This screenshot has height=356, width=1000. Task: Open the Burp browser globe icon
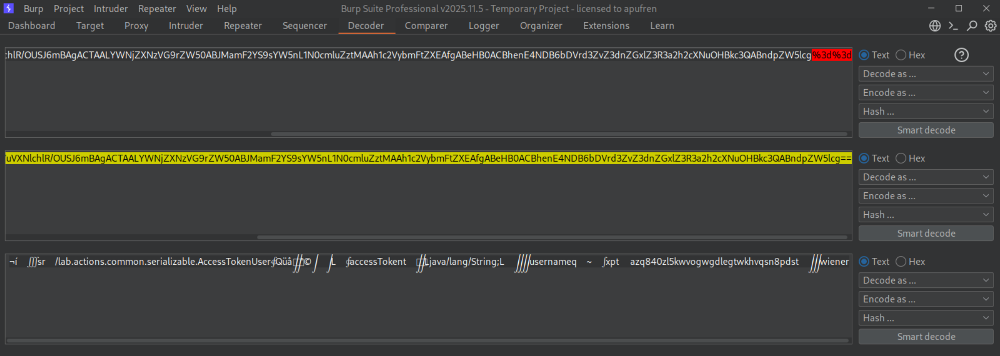(934, 26)
